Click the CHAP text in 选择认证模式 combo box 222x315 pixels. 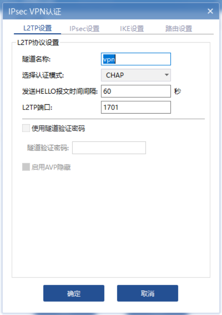tap(115, 75)
